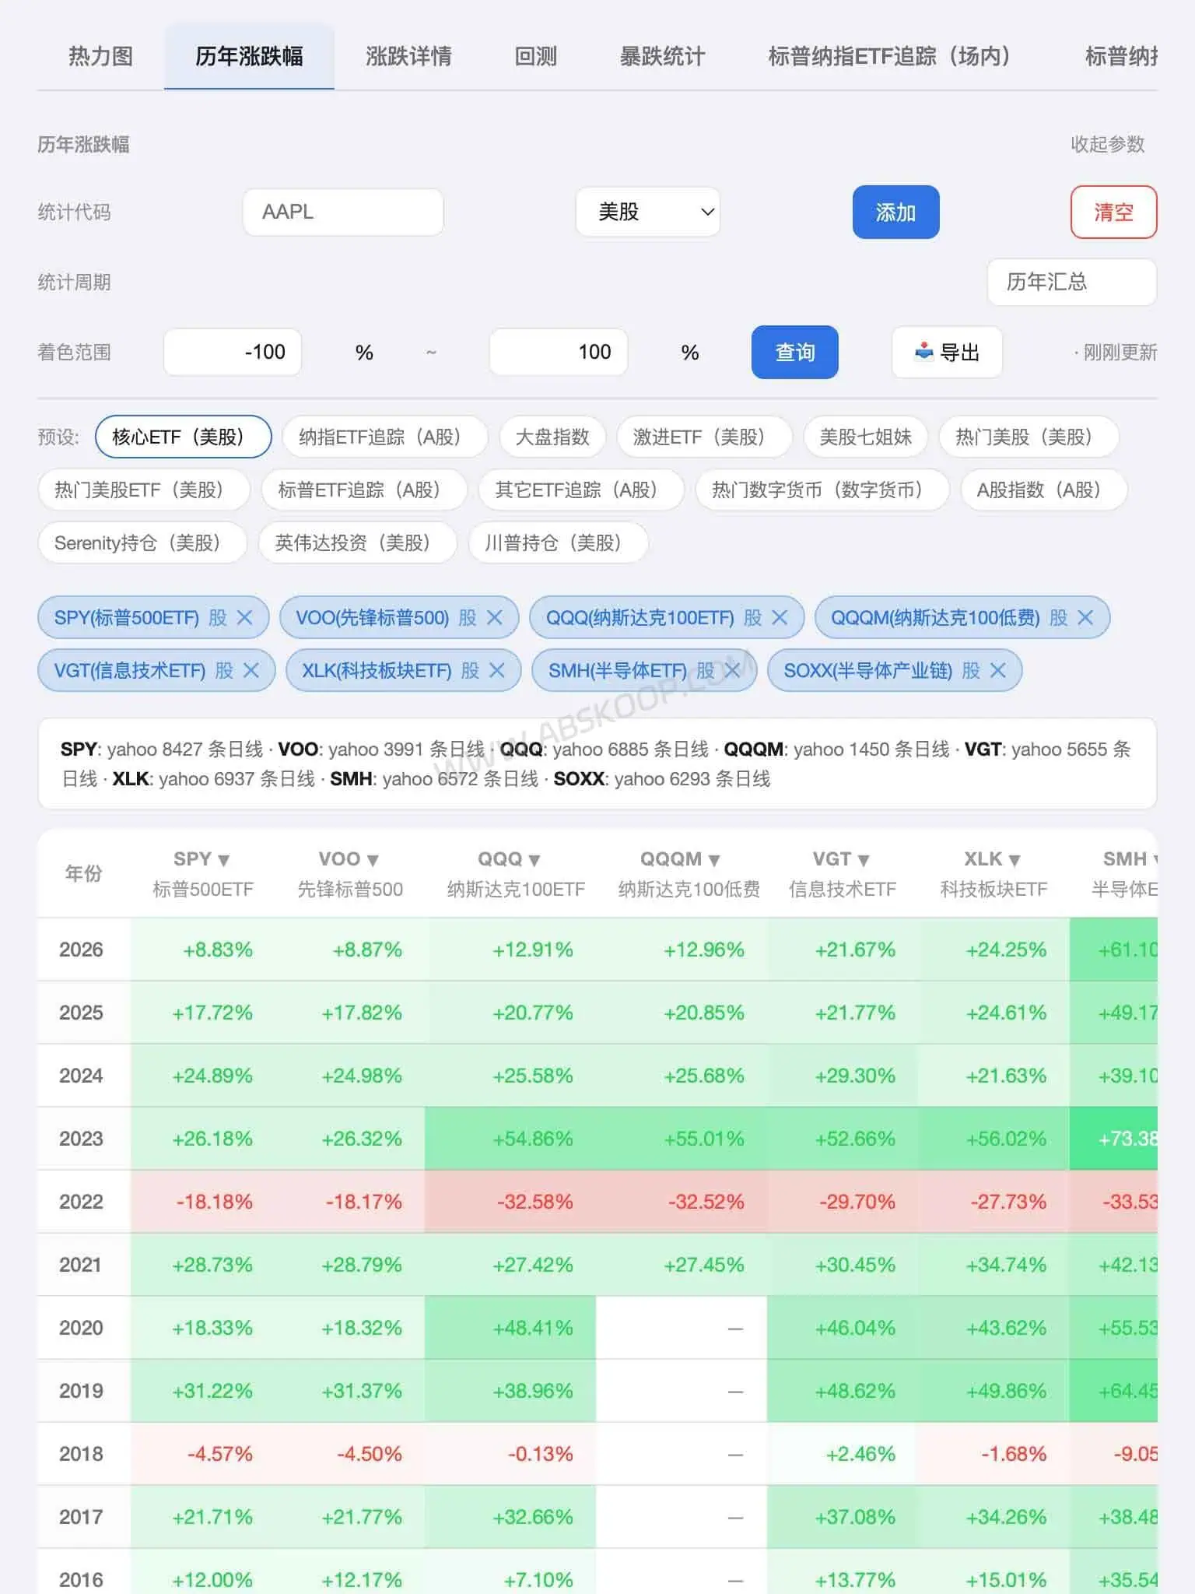Viewport: 1195px width, 1594px height.
Task: Remove the QQQM(纳斯达克100低费) chip
Action: point(1085,618)
